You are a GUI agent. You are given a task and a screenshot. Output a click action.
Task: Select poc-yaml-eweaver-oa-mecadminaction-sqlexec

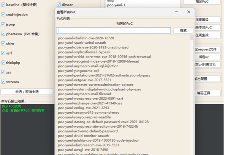click(96, 85)
